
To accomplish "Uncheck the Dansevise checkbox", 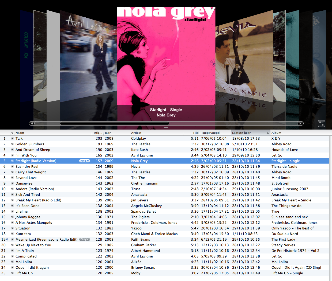I will 12,183.
